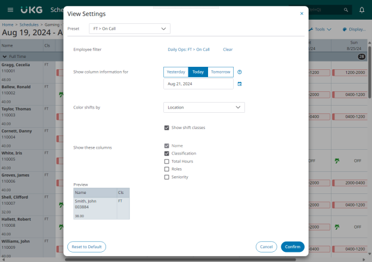372x262 pixels.
Task: Enable the Total Hours column checkbox
Action: (x=167, y=162)
